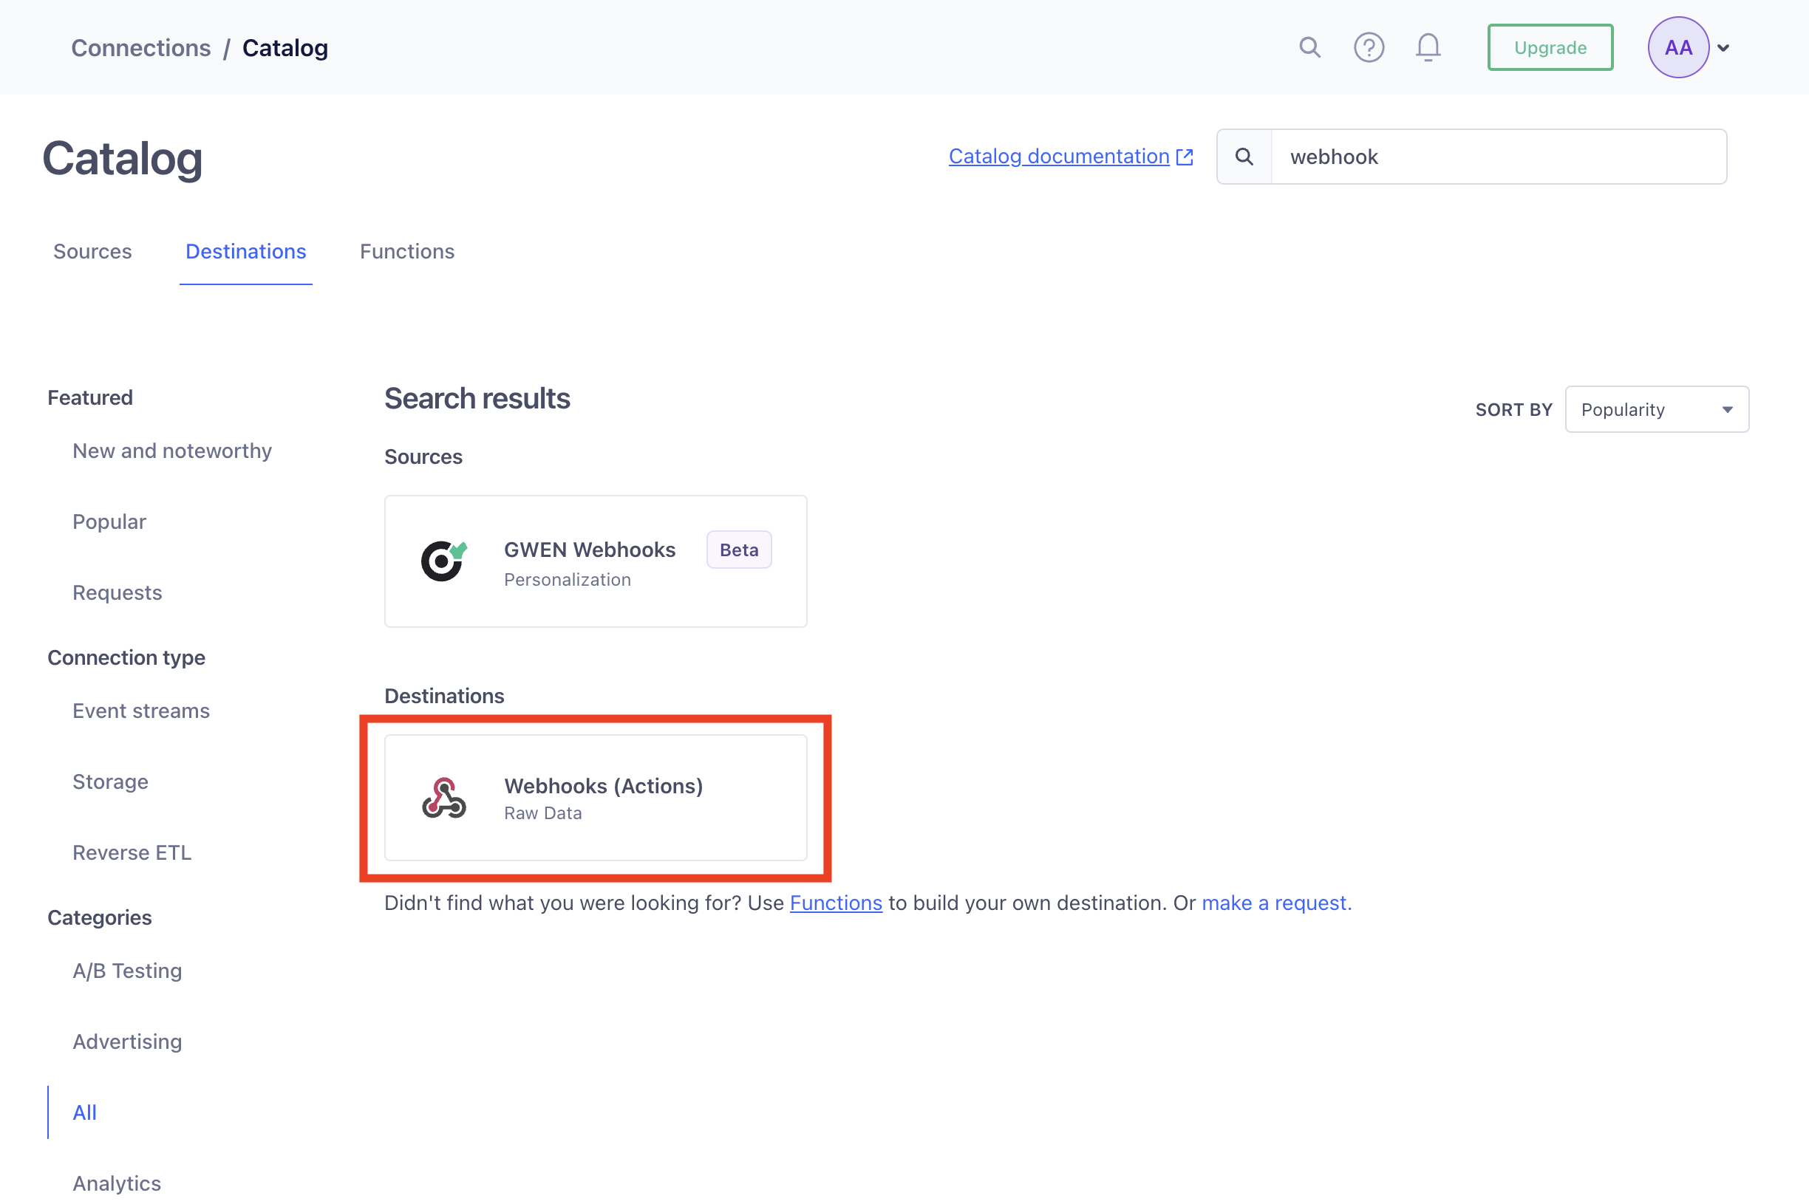This screenshot has height=1201, width=1809.
Task: Follow the Functions link in footer text
Action: (836, 903)
